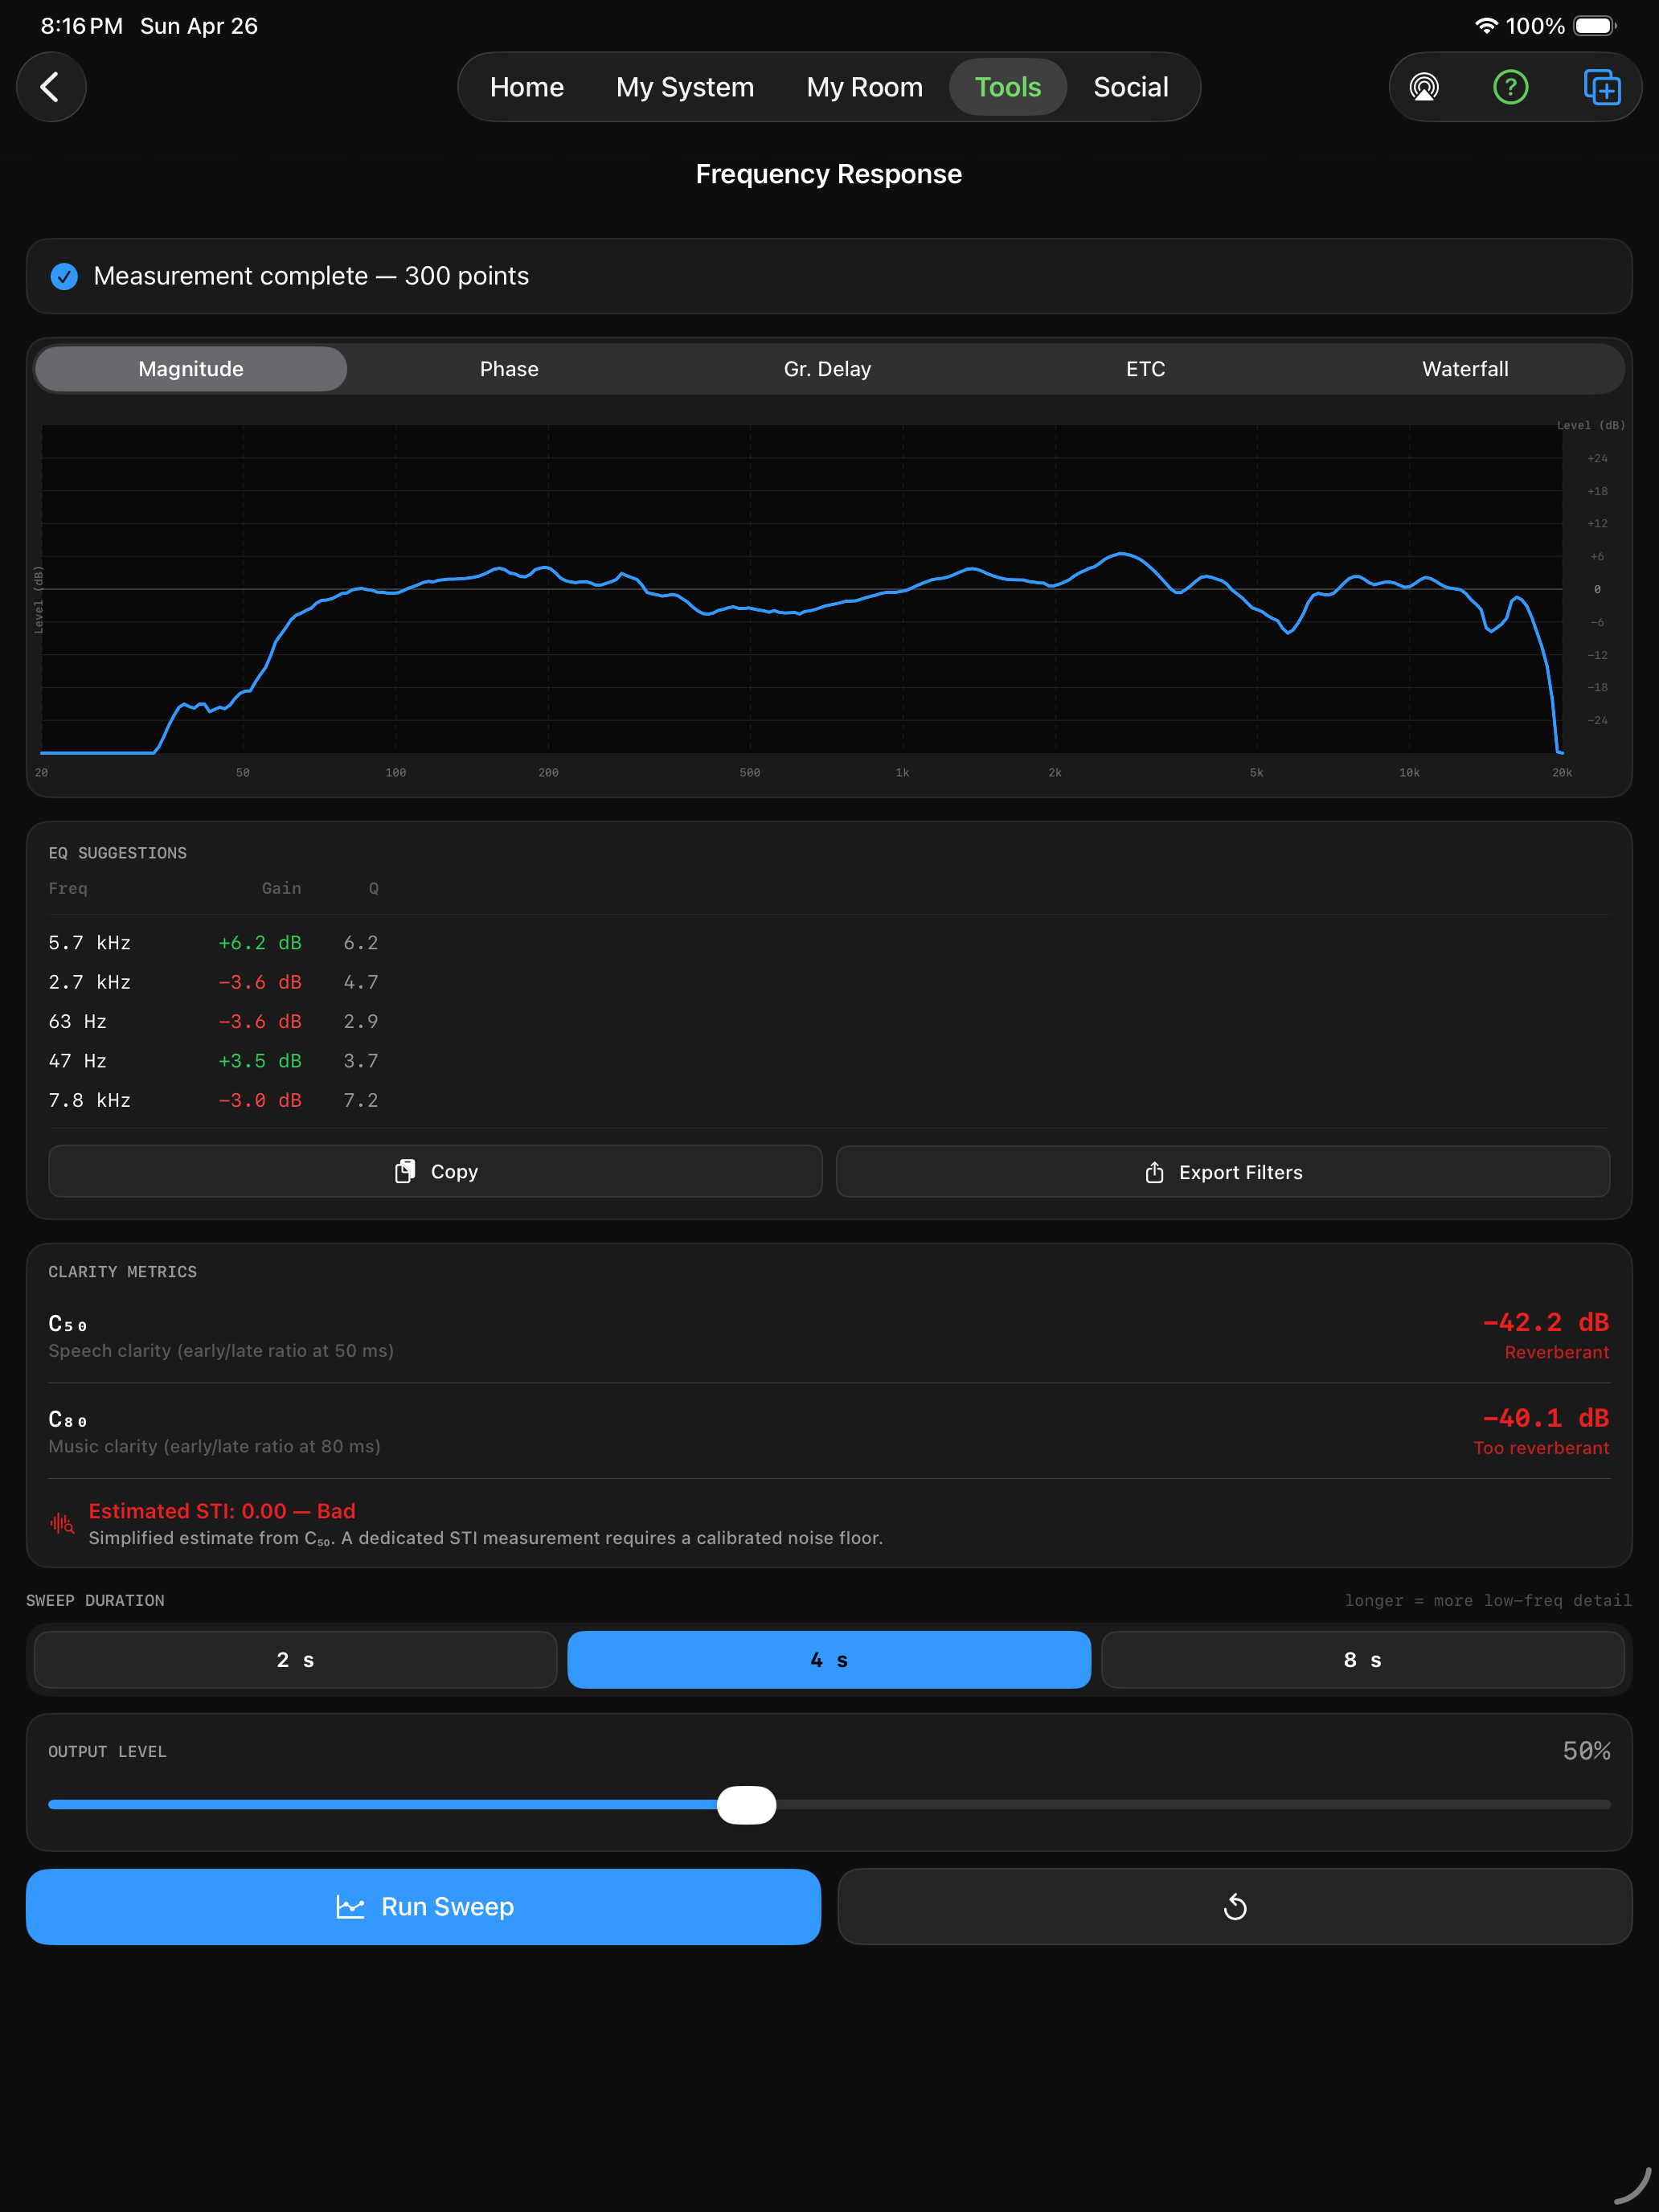Click the Export Filters button

point(1222,1172)
